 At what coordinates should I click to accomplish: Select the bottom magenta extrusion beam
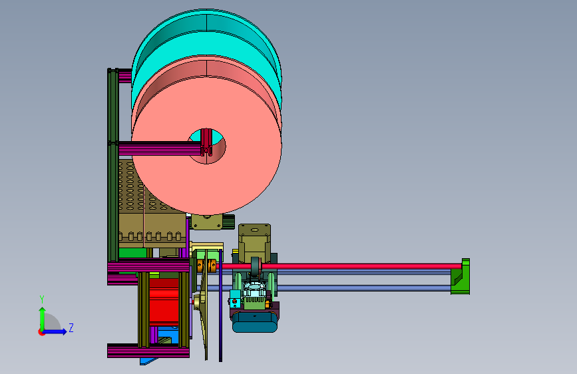(x=148, y=351)
